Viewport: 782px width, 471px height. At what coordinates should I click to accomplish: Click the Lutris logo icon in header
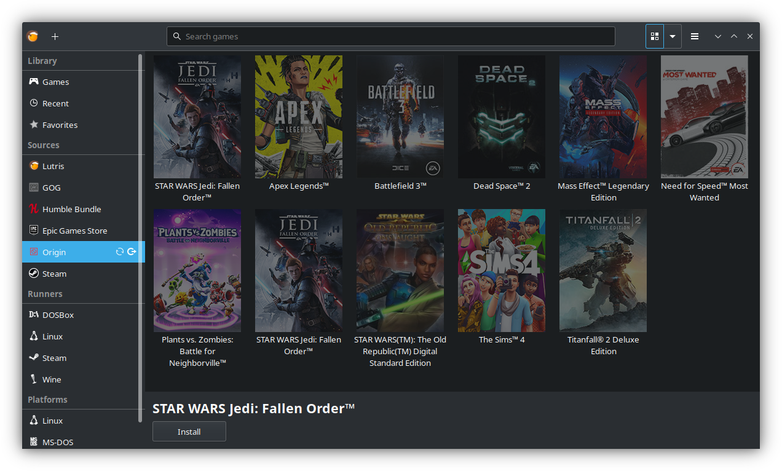(33, 36)
